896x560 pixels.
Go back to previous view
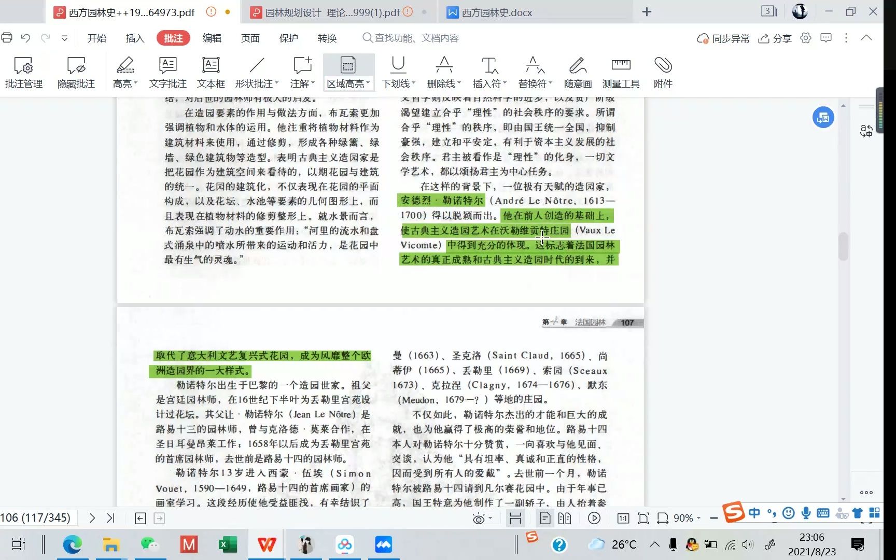tap(141, 518)
